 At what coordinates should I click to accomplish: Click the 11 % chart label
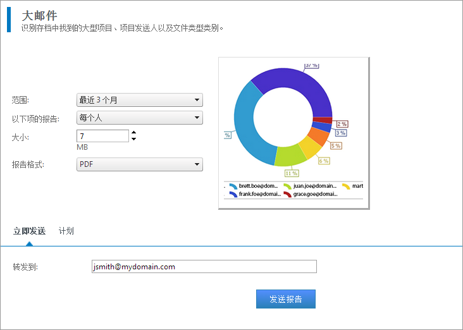(x=291, y=173)
